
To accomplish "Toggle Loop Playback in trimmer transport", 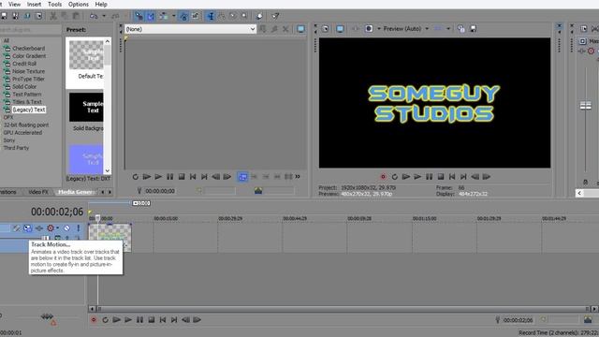I will pyautogui.click(x=135, y=177).
